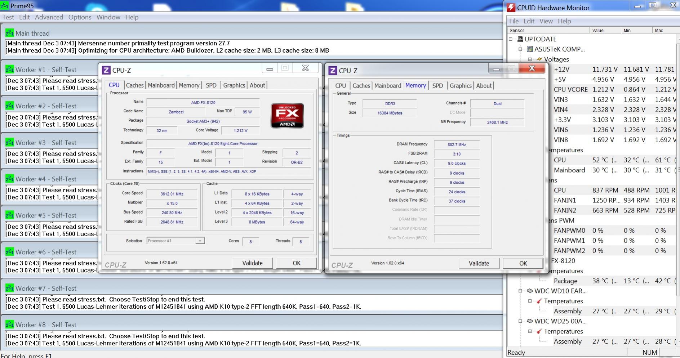Select the SPD tab in the right CPU-Z window
The width and height of the screenshot is (680, 358).
pos(437,86)
